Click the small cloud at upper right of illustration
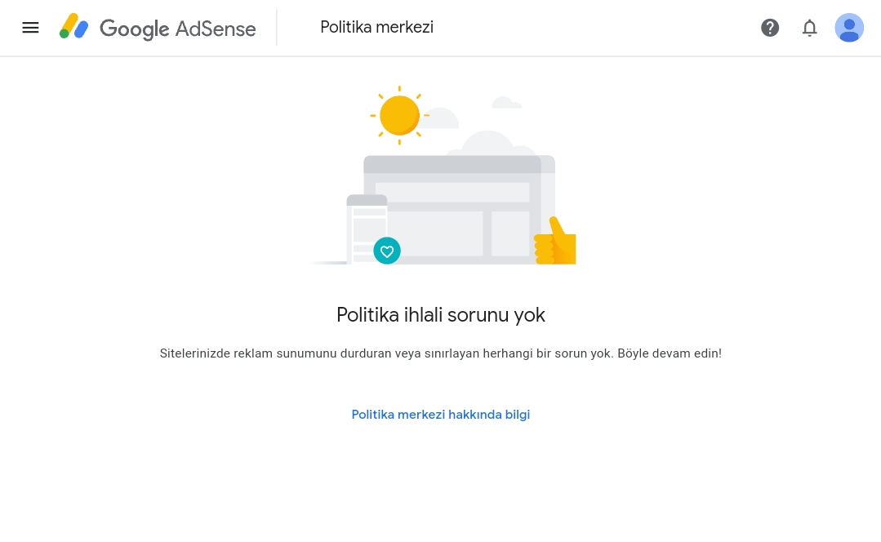This screenshot has width=881, height=542. point(506,102)
